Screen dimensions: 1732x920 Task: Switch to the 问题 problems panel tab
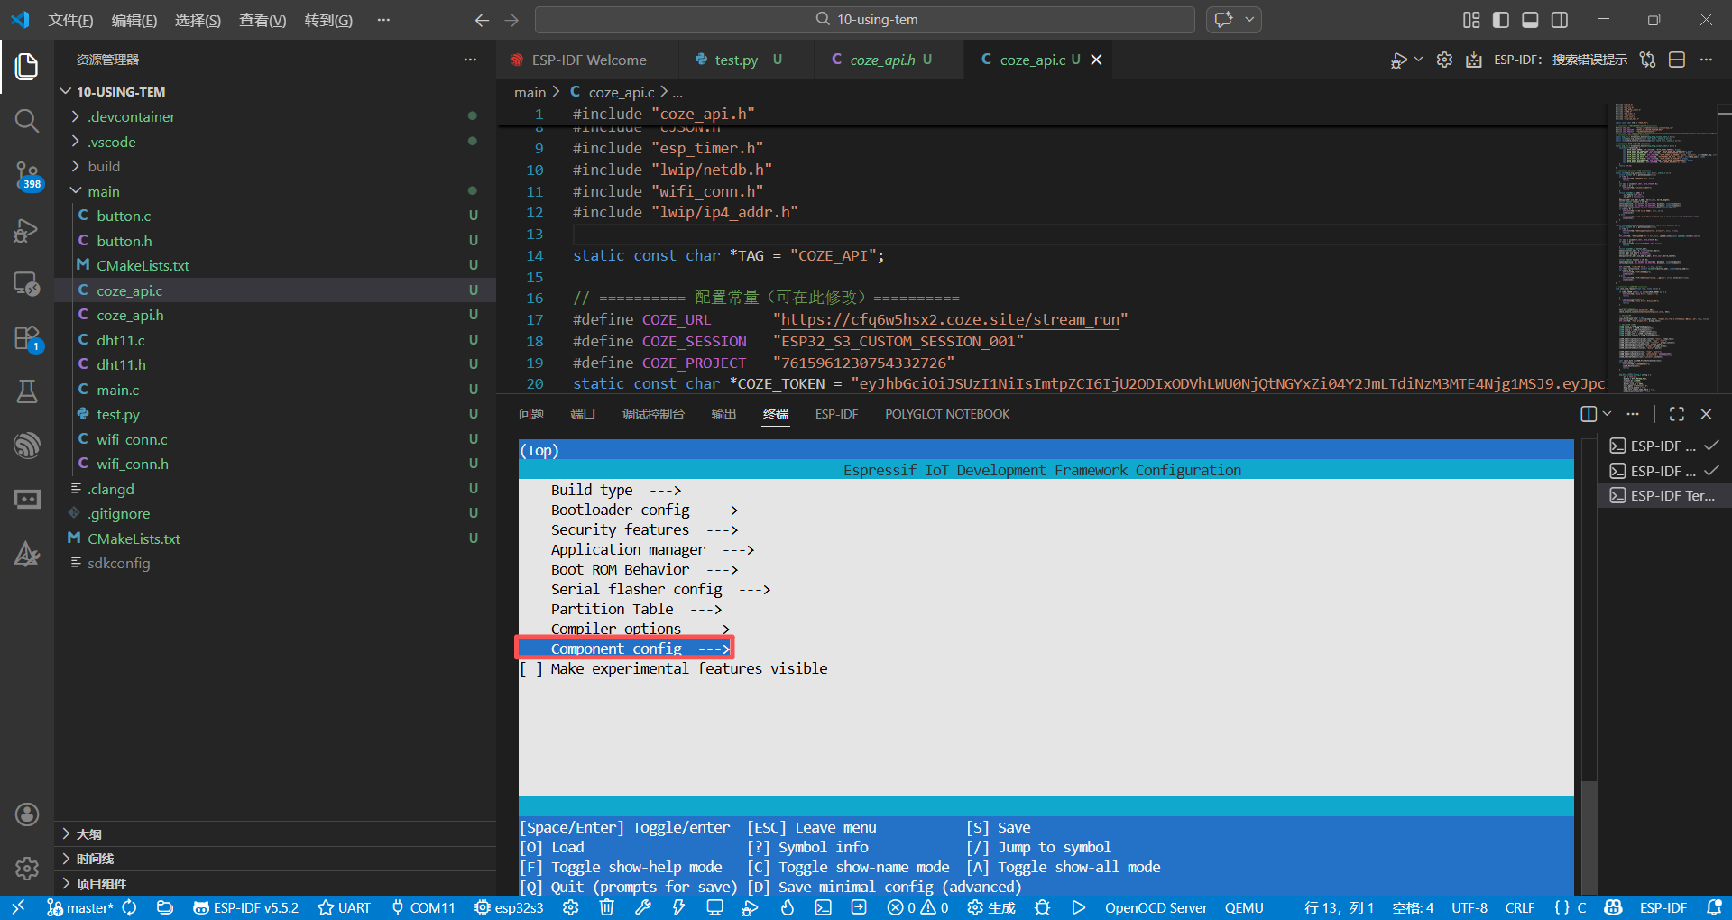coord(531,414)
